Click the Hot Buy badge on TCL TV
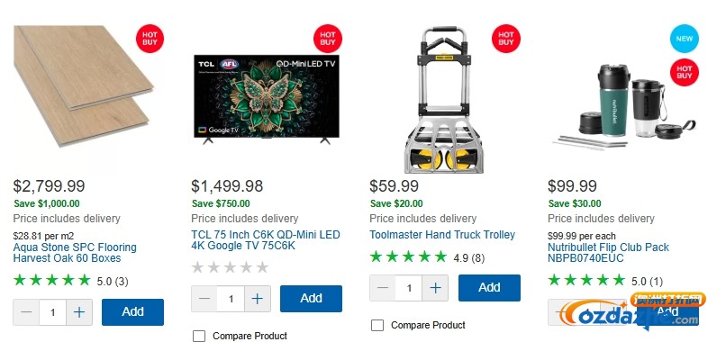 tap(328, 39)
